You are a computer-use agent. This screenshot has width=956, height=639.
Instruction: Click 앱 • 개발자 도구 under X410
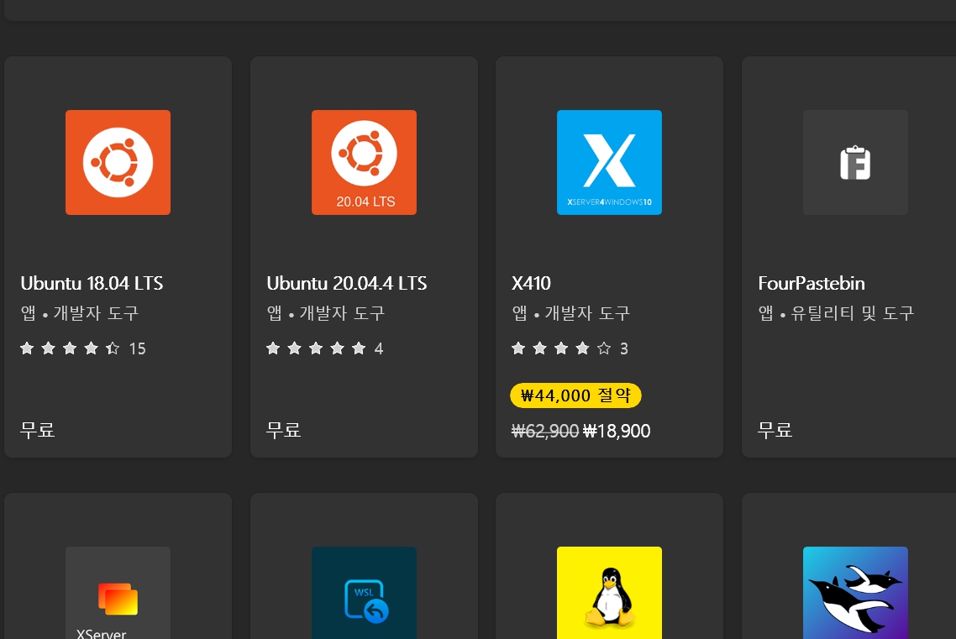[x=570, y=313]
